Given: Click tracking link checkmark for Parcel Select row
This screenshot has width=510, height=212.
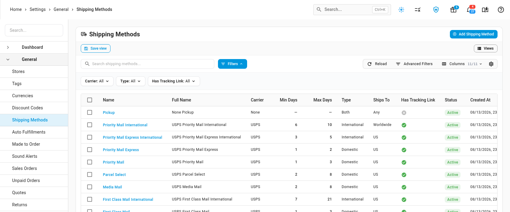Looking at the screenshot, I should (x=404, y=175).
